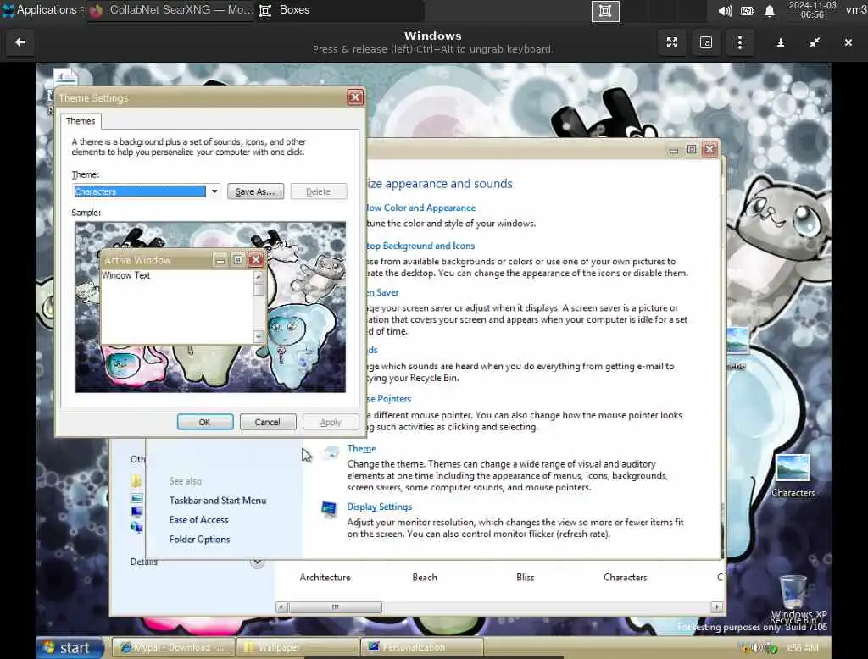868x659 pixels.
Task: Open Ease of Access under See also
Action: [x=198, y=520]
